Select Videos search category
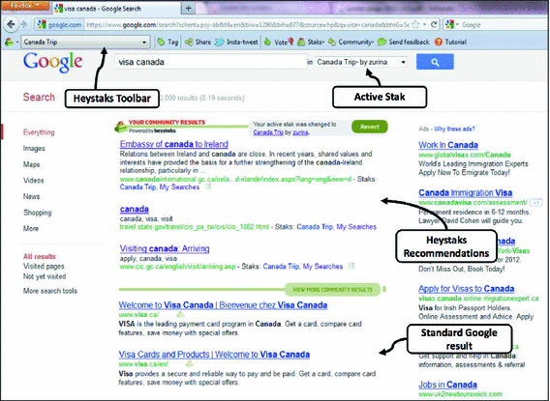The width and height of the screenshot is (550, 401). tap(34, 181)
